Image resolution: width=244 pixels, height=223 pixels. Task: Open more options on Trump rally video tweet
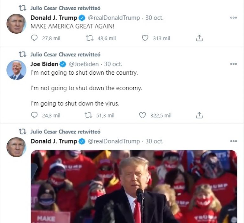234,141
